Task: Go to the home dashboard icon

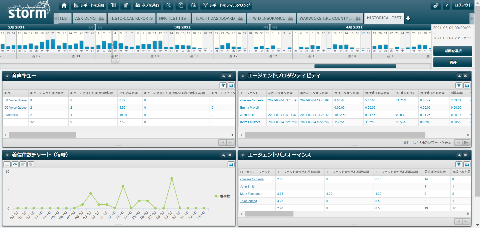Action: tap(64, 5)
